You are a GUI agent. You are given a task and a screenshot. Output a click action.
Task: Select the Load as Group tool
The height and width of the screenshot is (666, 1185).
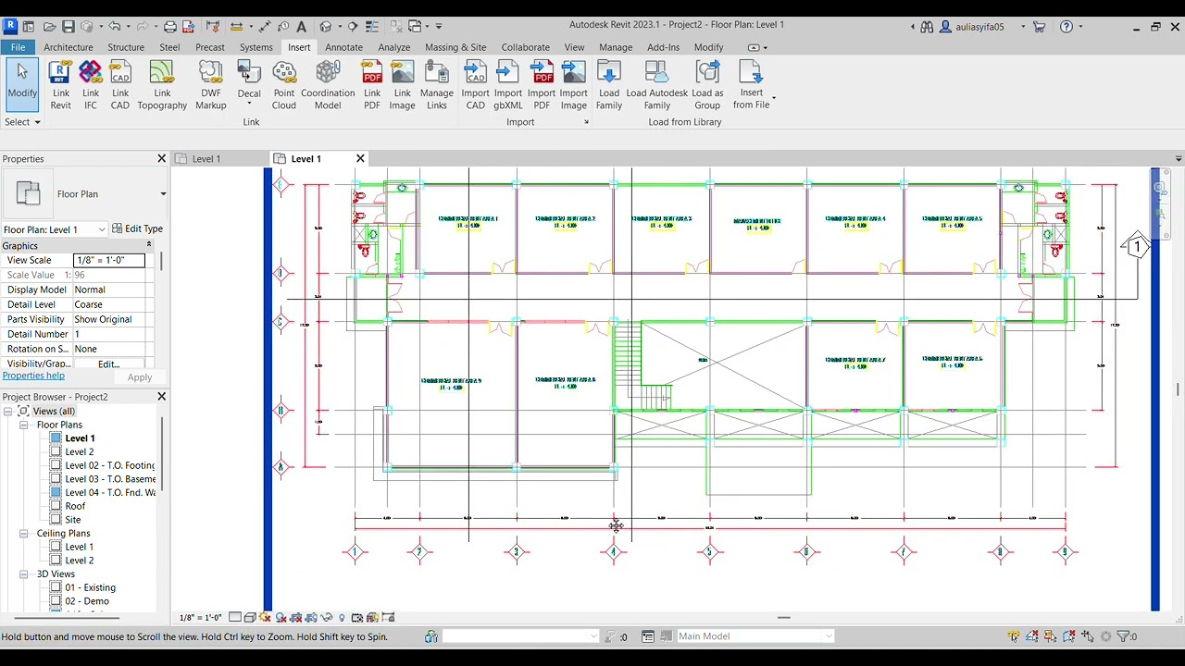pyautogui.click(x=707, y=85)
